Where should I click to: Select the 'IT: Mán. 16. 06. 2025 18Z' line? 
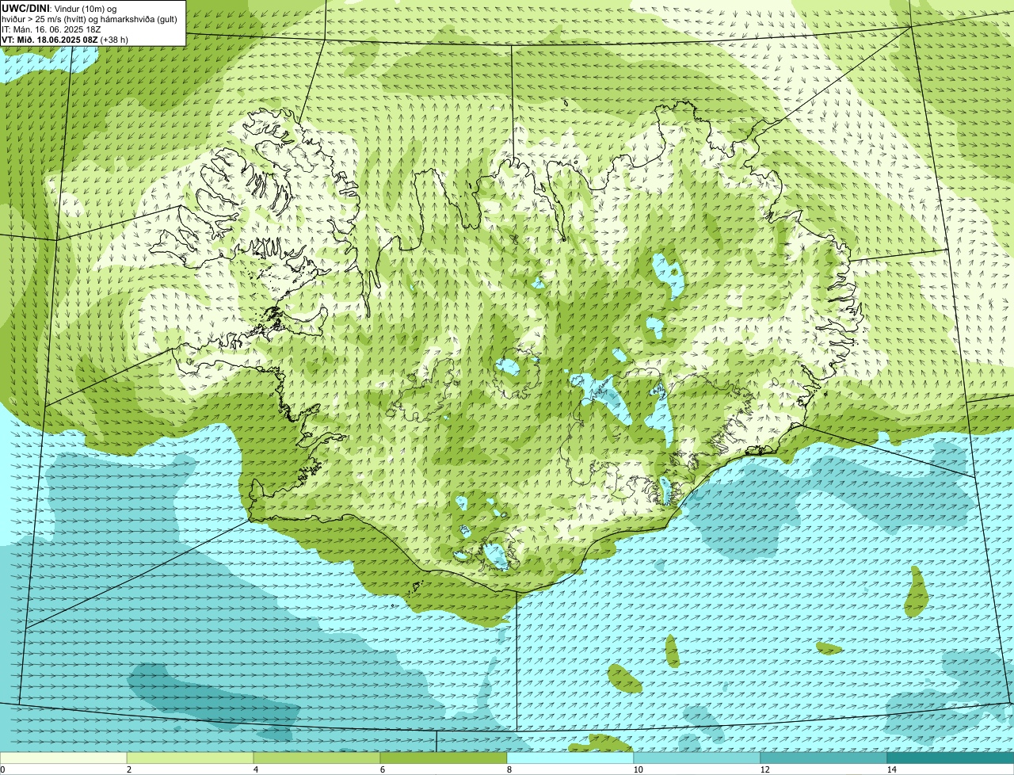[51, 29]
